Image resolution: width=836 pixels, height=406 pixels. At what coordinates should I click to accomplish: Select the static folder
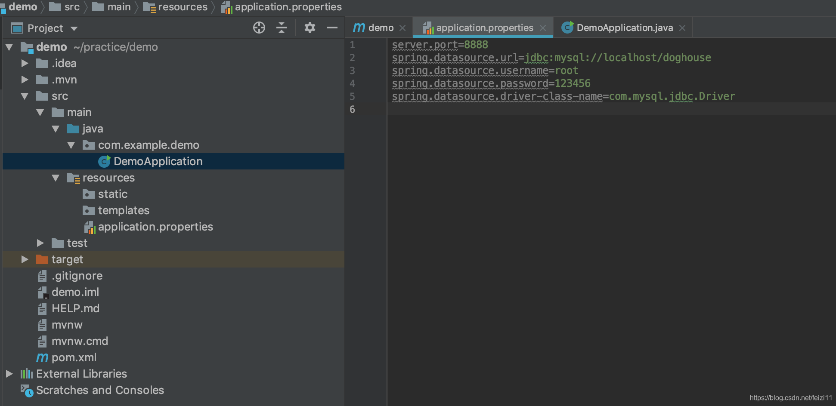(x=113, y=194)
